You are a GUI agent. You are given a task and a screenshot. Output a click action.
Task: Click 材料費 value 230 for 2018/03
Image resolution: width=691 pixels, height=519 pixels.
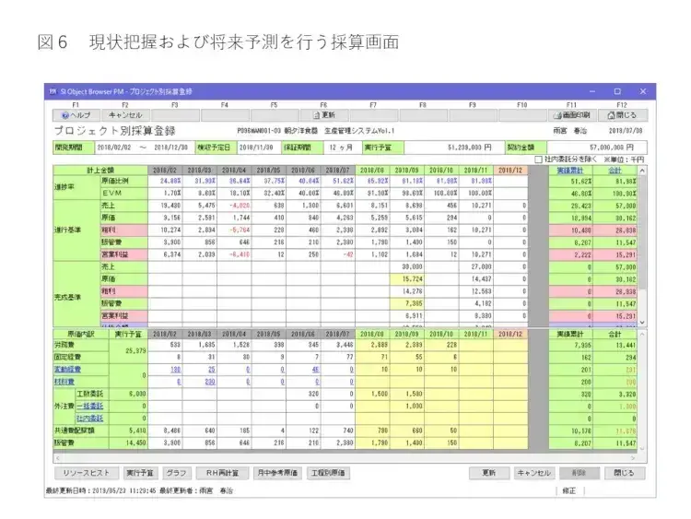click(210, 382)
